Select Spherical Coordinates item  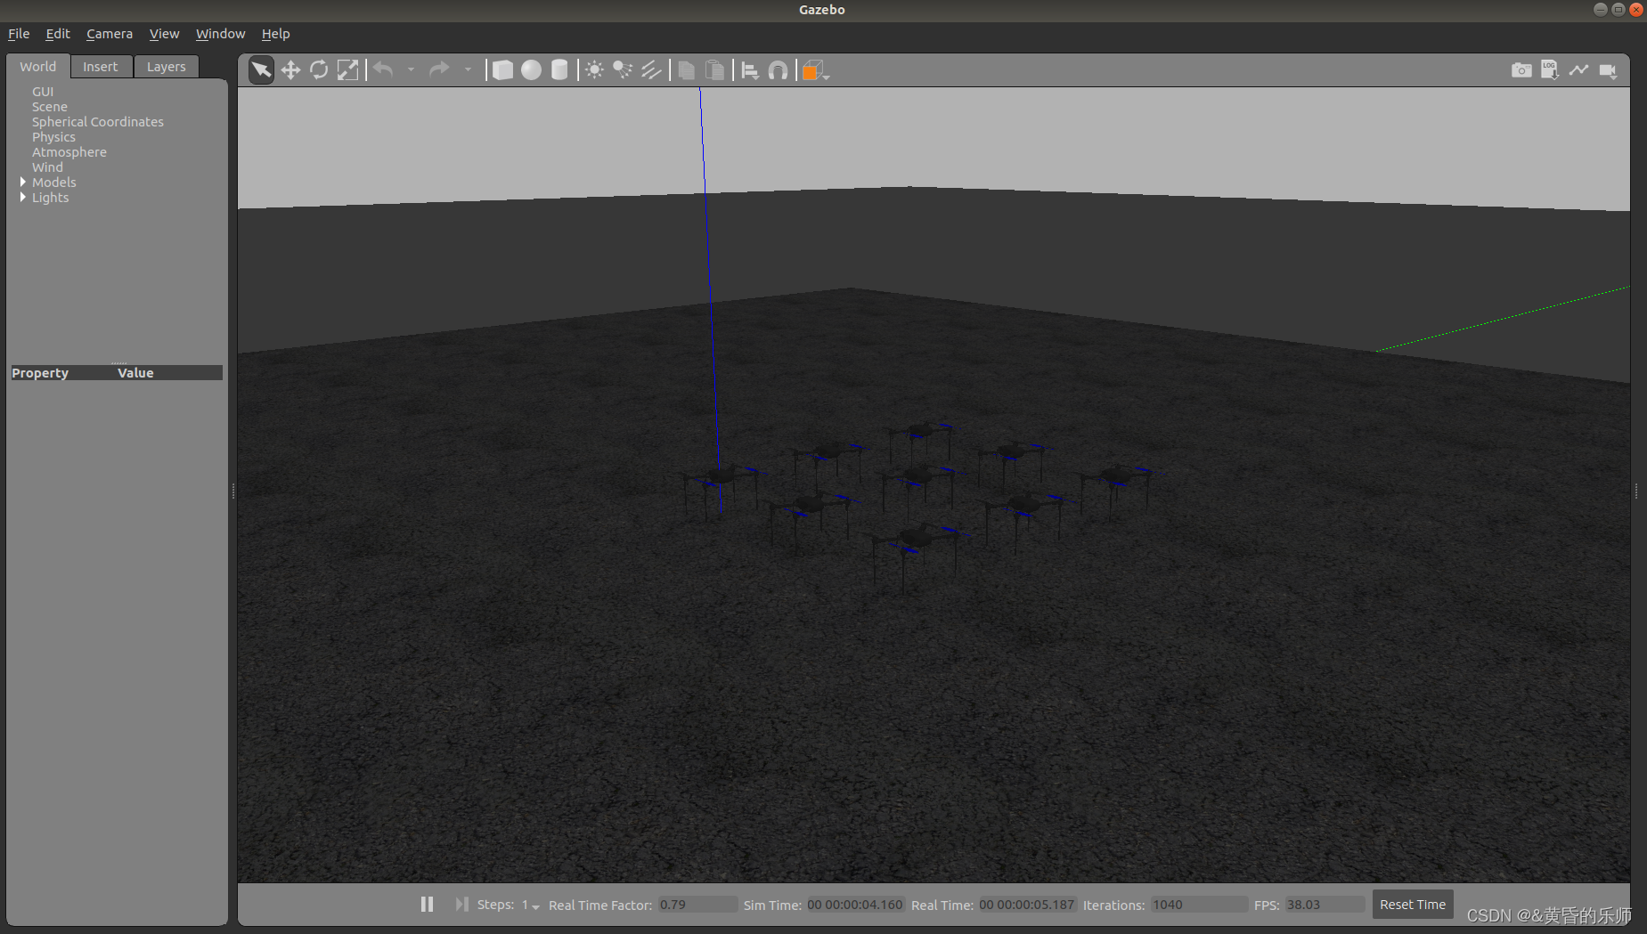(98, 122)
